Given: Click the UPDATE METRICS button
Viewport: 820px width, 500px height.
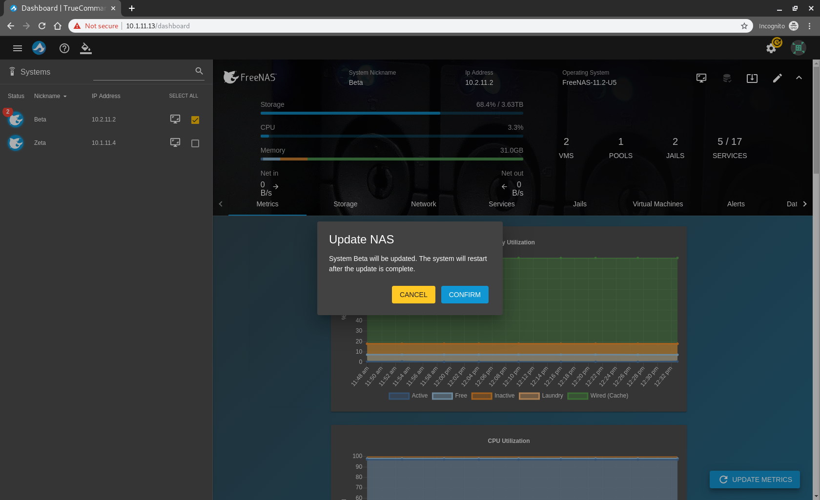Looking at the screenshot, I should [x=755, y=480].
